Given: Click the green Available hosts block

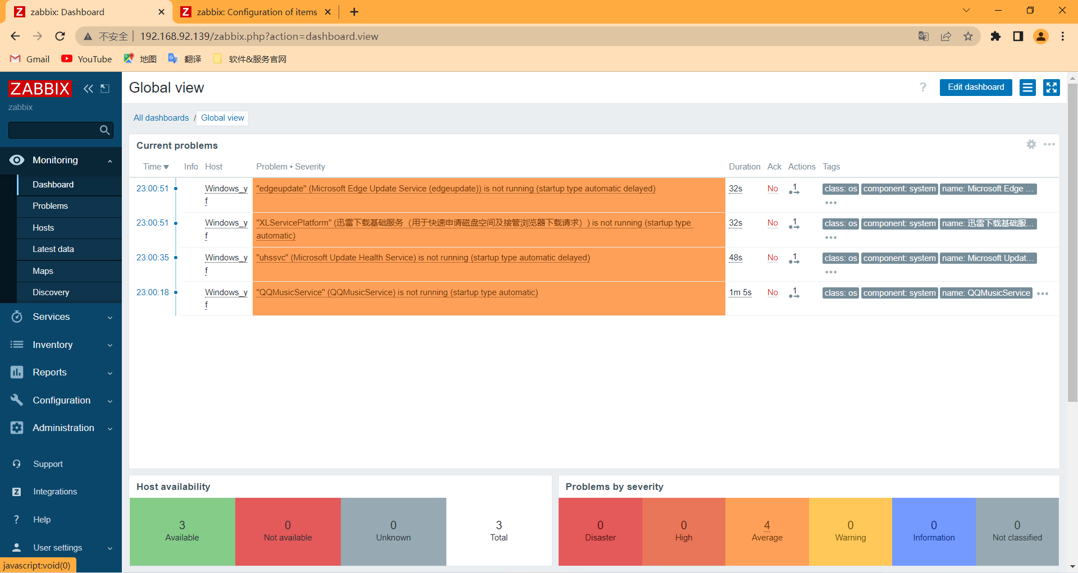Looking at the screenshot, I should coord(182,531).
